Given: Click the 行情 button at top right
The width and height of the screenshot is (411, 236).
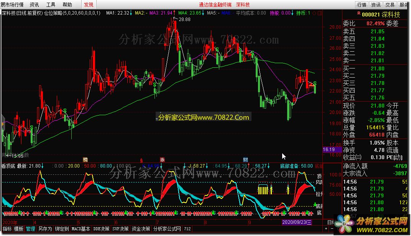Looking at the screenshot, I should (362, 5).
